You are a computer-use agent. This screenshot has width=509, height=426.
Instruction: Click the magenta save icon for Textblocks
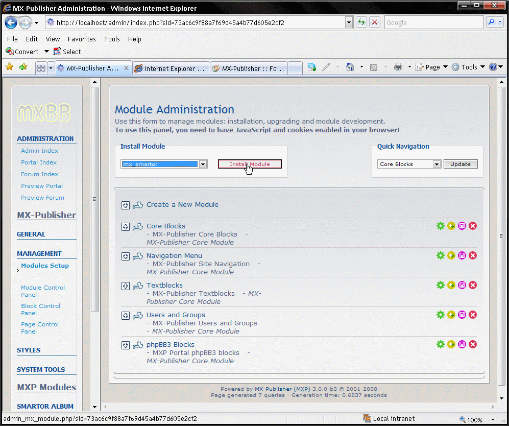[462, 285]
